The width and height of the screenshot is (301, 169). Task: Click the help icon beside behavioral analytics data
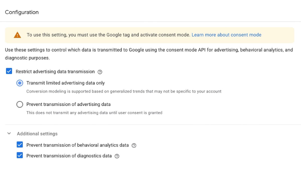coord(134,145)
